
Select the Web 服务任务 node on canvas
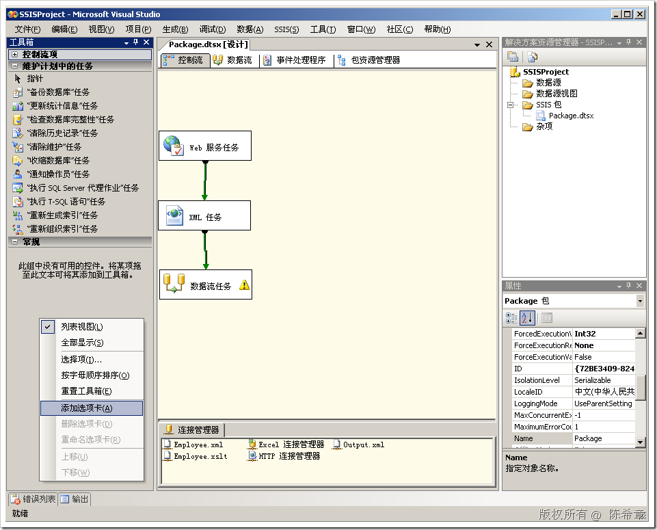click(x=205, y=146)
